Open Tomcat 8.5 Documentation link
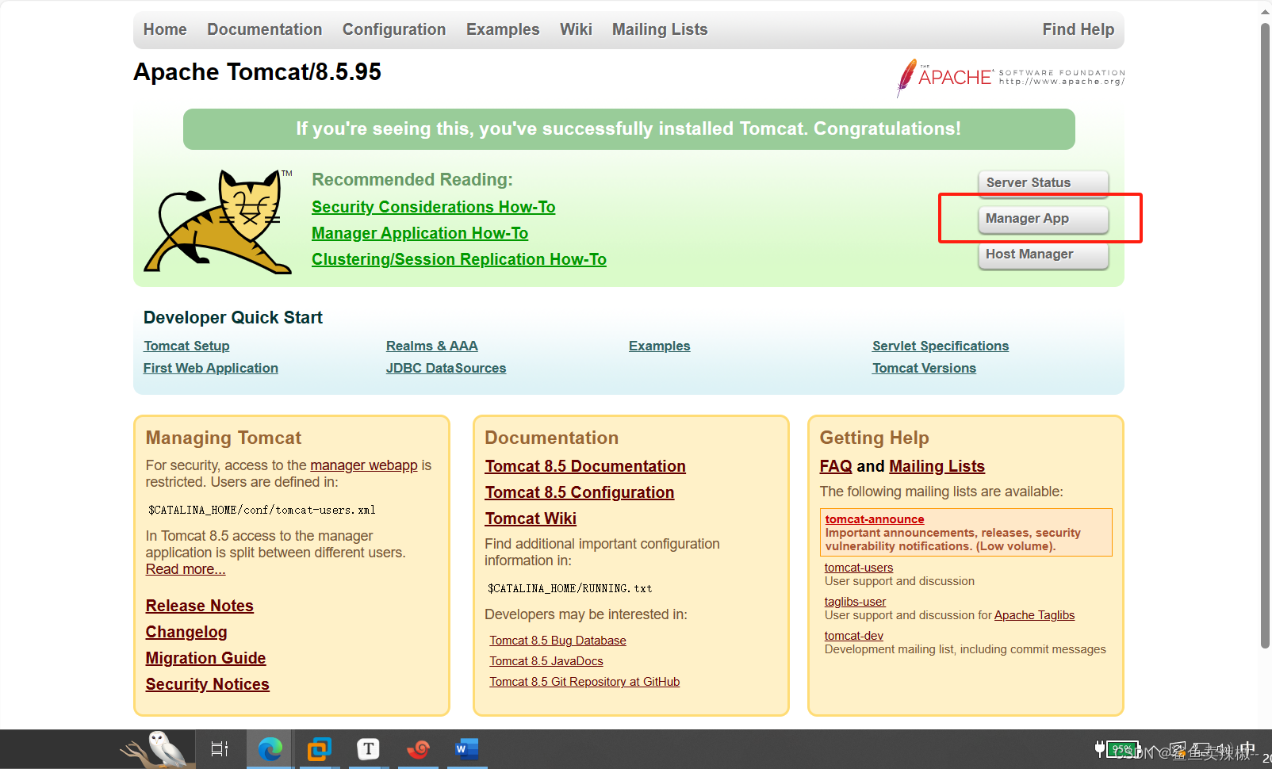The height and width of the screenshot is (769, 1272). coord(585,466)
